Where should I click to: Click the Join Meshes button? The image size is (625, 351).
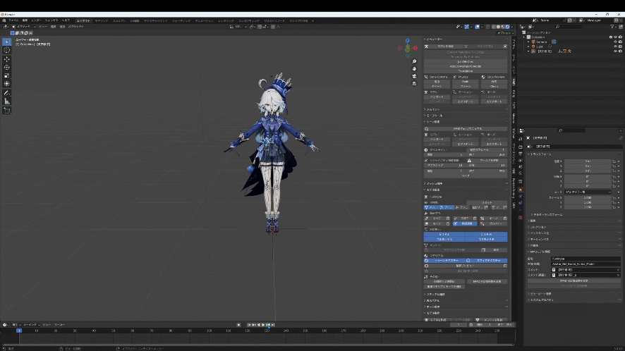466,62
